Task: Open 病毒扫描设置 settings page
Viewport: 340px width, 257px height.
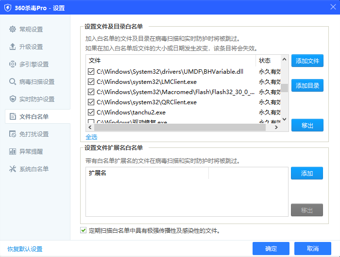Action: coord(37,82)
